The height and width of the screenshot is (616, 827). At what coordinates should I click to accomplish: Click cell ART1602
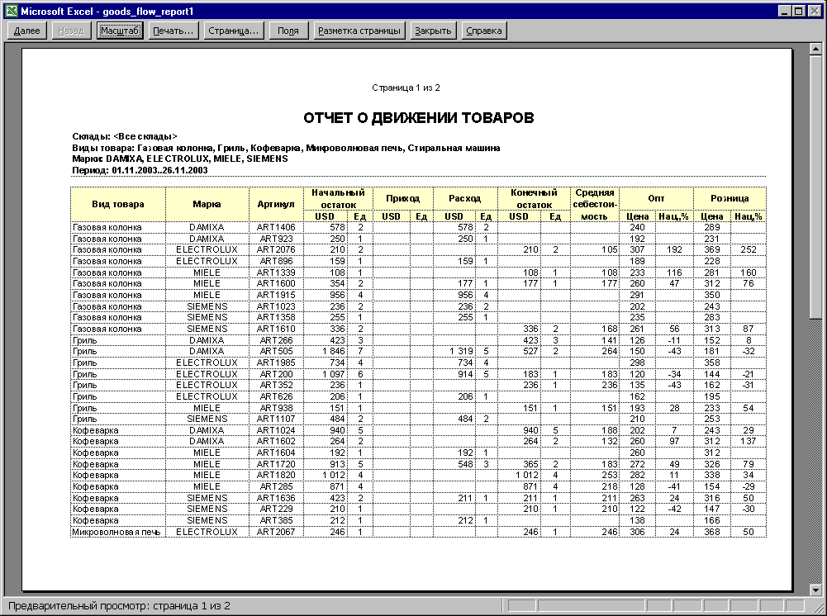276,441
